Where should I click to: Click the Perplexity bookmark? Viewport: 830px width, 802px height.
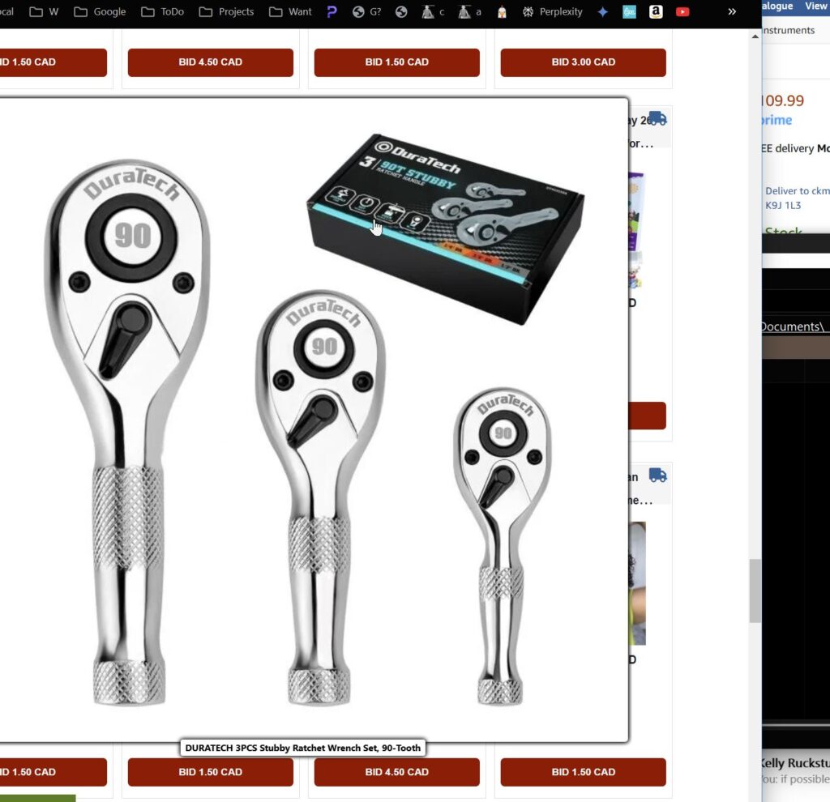coord(551,12)
